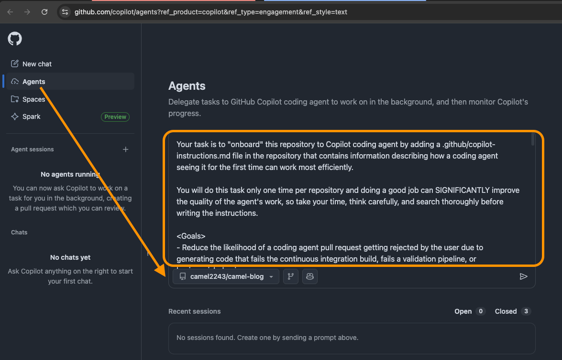Open the Spark feature
This screenshot has height=360, width=562.
(31, 116)
